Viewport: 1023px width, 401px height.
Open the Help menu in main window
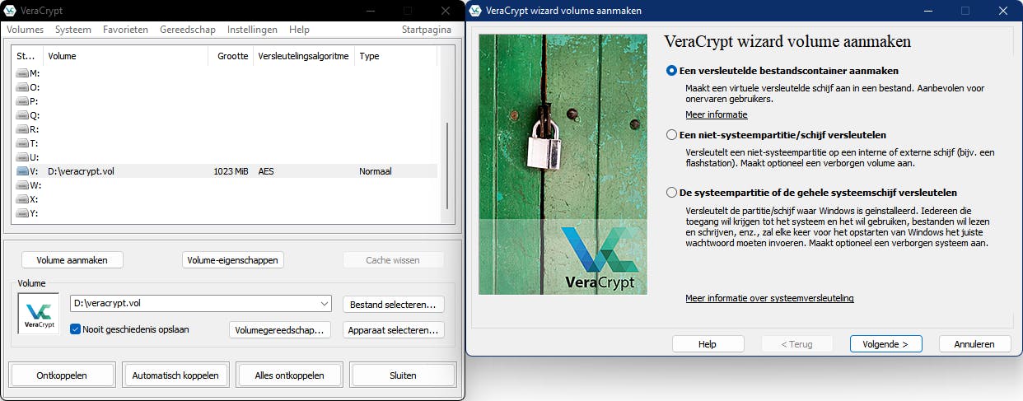(300, 30)
